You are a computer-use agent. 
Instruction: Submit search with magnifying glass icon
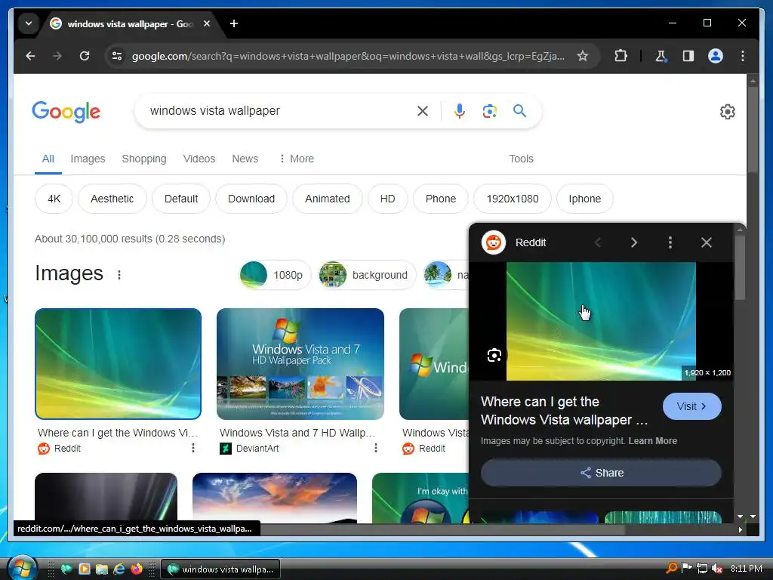[x=519, y=111]
